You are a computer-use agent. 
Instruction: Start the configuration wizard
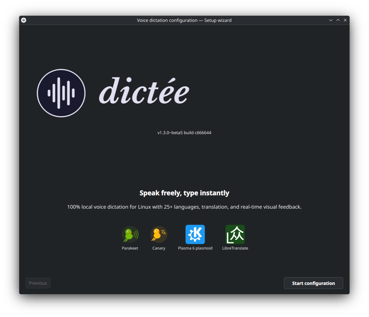[x=313, y=283]
